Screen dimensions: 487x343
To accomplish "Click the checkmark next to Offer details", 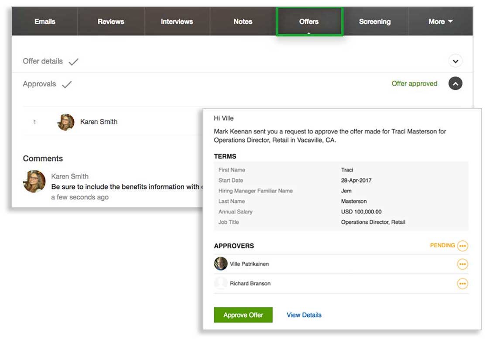I will click(73, 62).
